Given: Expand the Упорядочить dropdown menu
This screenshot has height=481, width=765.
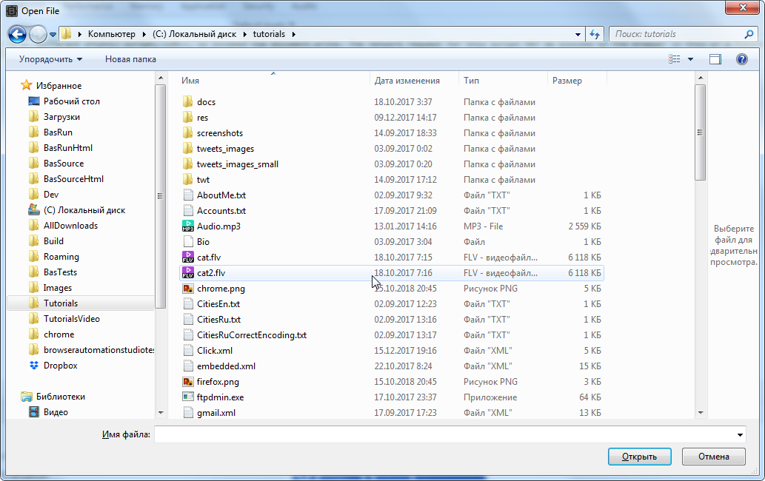Looking at the screenshot, I should click(x=50, y=59).
